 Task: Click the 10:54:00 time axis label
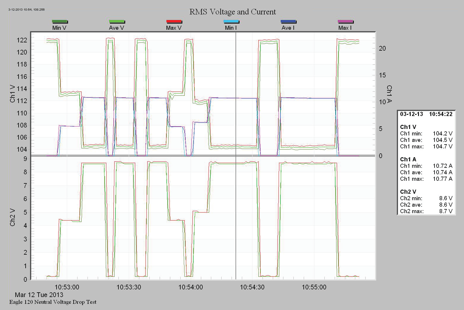click(191, 287)
